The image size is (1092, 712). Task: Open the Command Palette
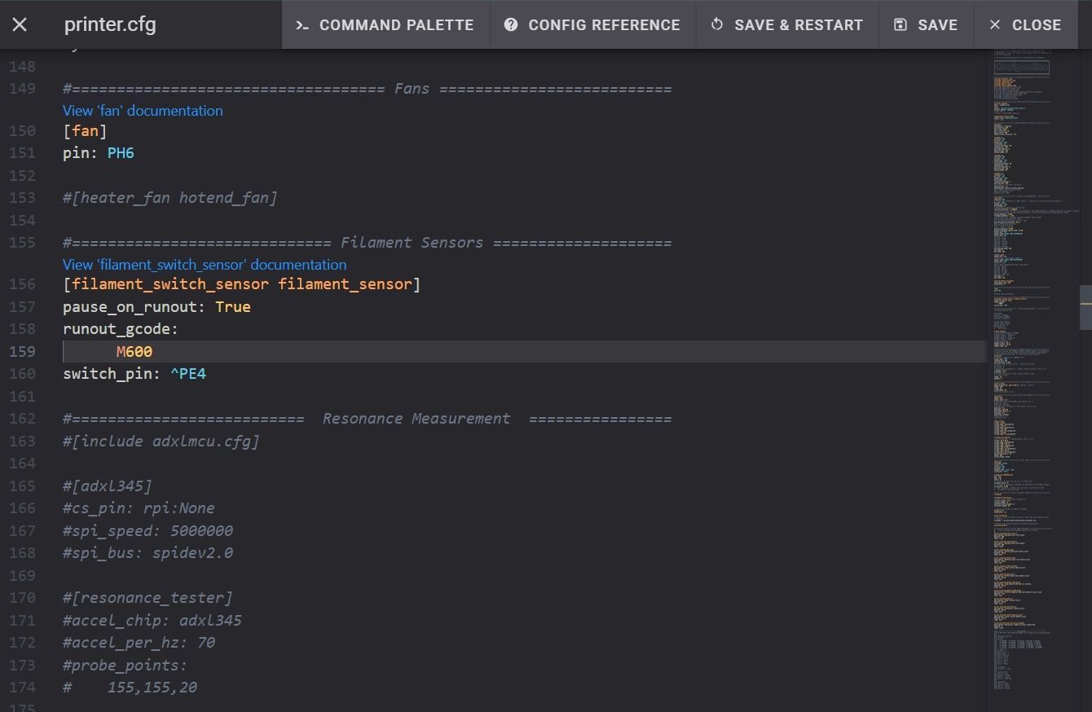(x=385, y=24)
